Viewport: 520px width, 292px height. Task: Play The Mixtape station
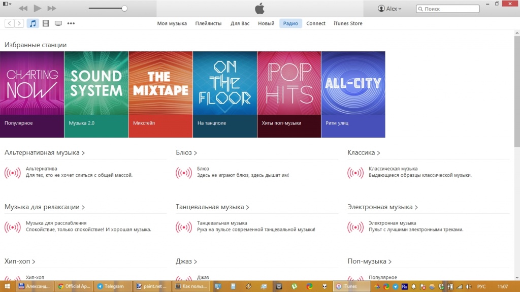coord(160,94)
